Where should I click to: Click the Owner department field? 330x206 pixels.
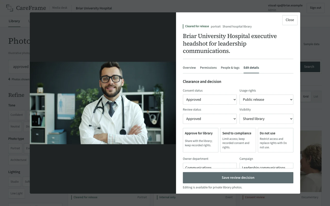click(210, 166)
